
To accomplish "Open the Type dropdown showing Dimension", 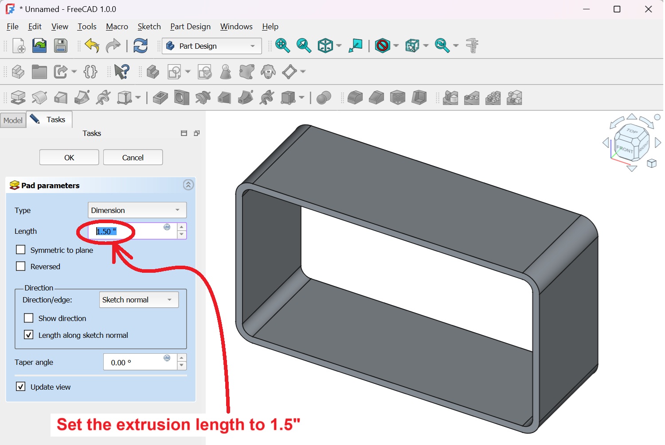I will (137, 210).
